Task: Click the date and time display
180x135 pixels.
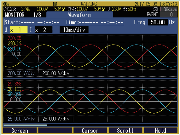Action: click(156, 4)
